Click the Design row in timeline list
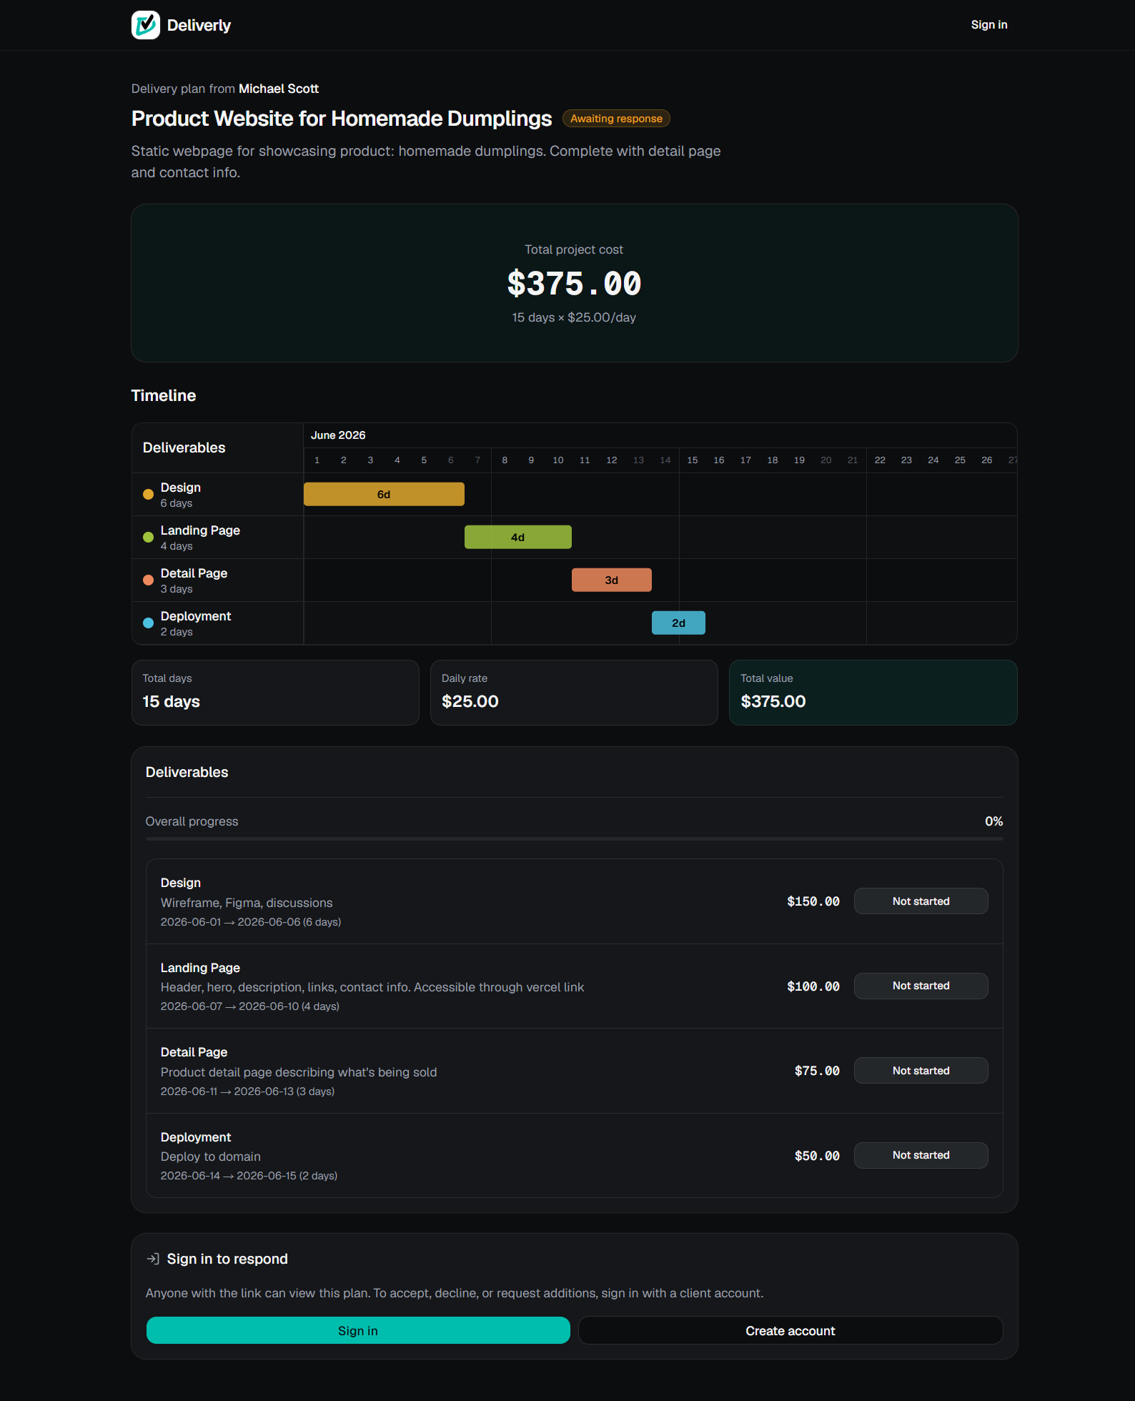This screenshot has height=1401, width=1135. tap(217, 495)
